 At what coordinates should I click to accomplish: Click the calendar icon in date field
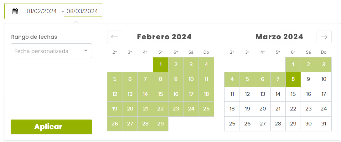(x=15, y=12)
